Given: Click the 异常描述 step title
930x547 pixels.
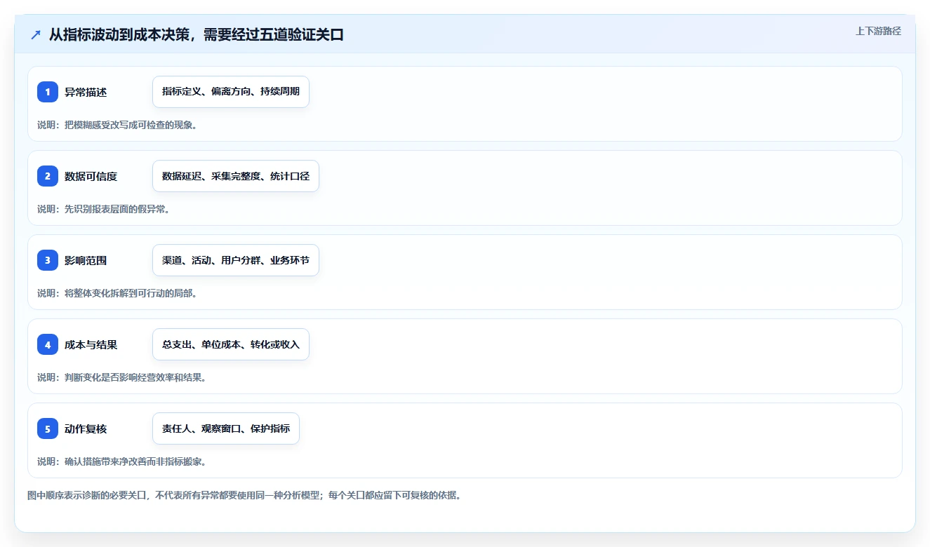Looking at the screenshot, I should pos(86,92).
